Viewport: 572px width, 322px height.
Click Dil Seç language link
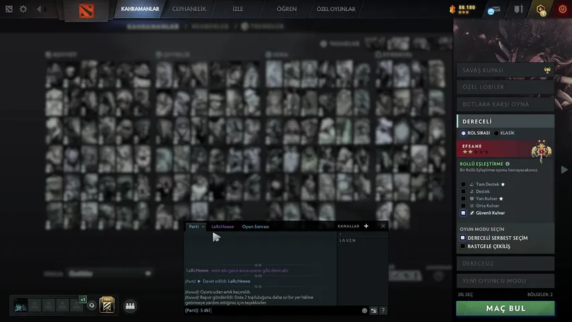(465, 294)
